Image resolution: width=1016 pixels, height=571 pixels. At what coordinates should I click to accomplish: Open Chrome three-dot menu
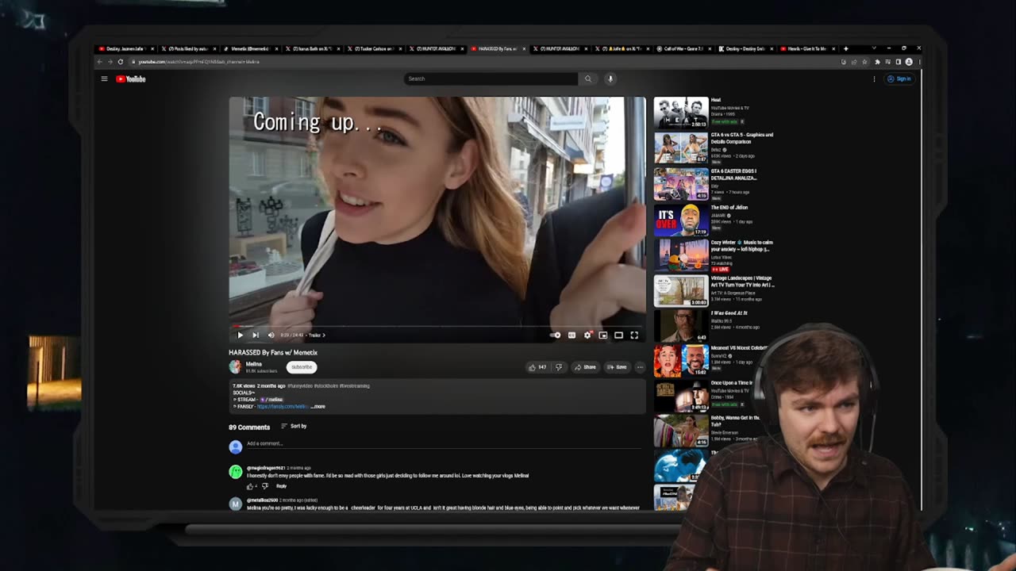coord(918,62)
